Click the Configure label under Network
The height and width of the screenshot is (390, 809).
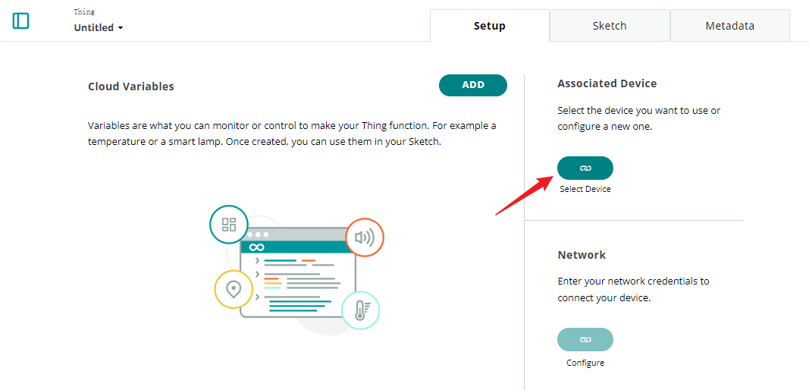point(585,363)
